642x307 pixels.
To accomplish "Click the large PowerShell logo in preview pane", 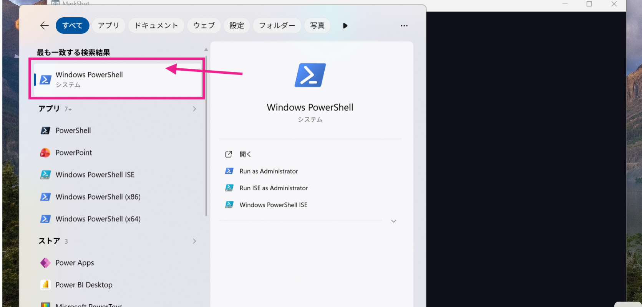I will pyautogui.click(x=310, y=75).
